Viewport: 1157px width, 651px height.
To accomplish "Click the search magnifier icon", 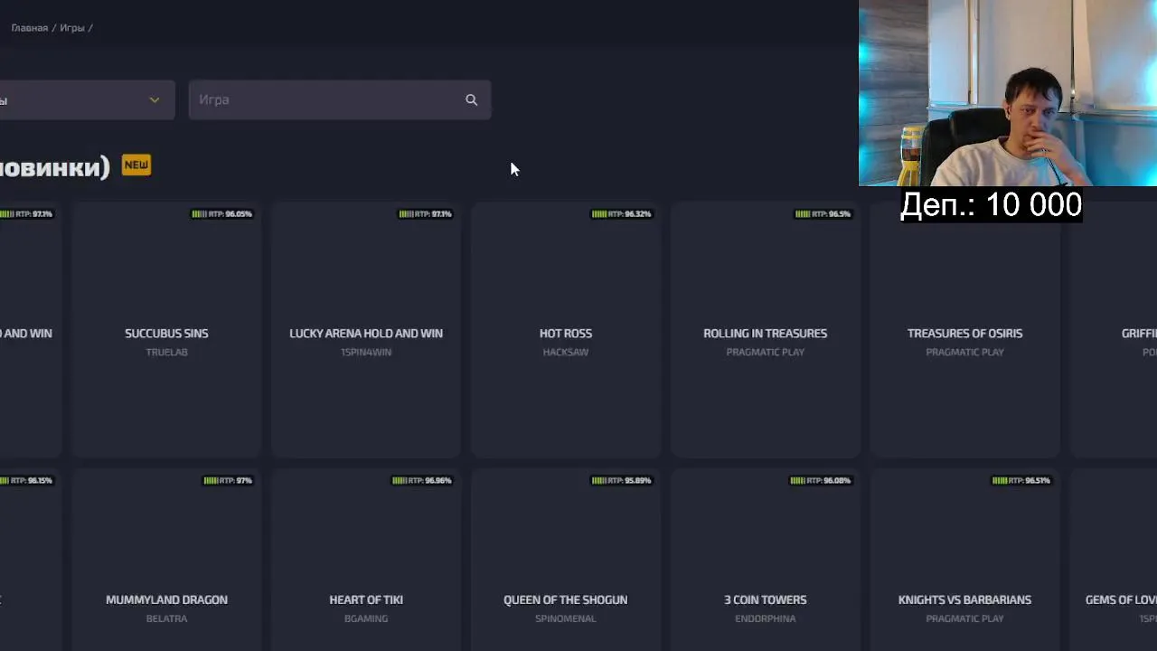I will [x=471, y=99].
